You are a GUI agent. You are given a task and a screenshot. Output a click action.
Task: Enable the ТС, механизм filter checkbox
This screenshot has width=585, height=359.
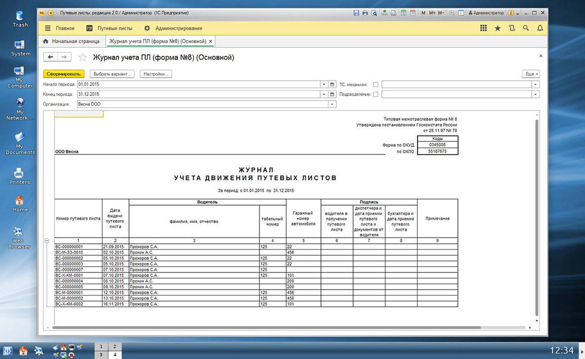pos(376,84)
